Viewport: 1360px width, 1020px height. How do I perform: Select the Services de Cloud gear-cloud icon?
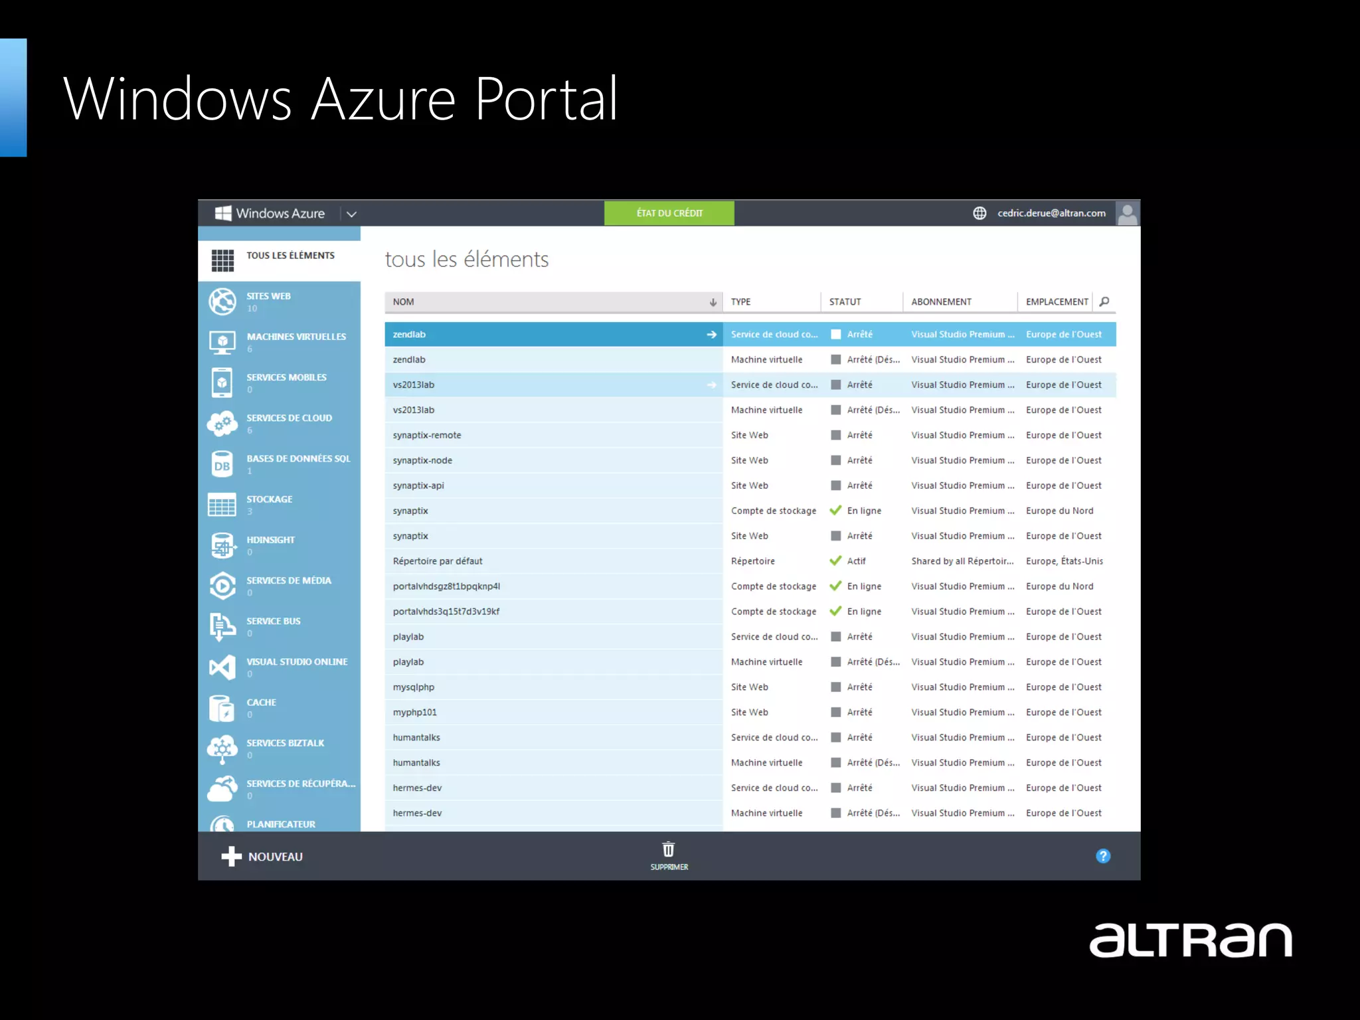pos(222,423)
